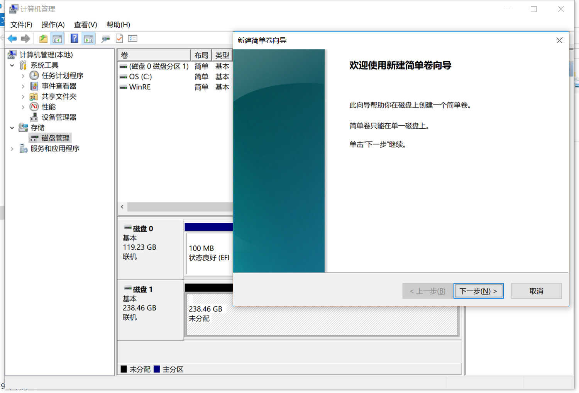Expand the 服务和应用程序 node
The height and width of the screenshot is (393, 579).
(12, 149)
